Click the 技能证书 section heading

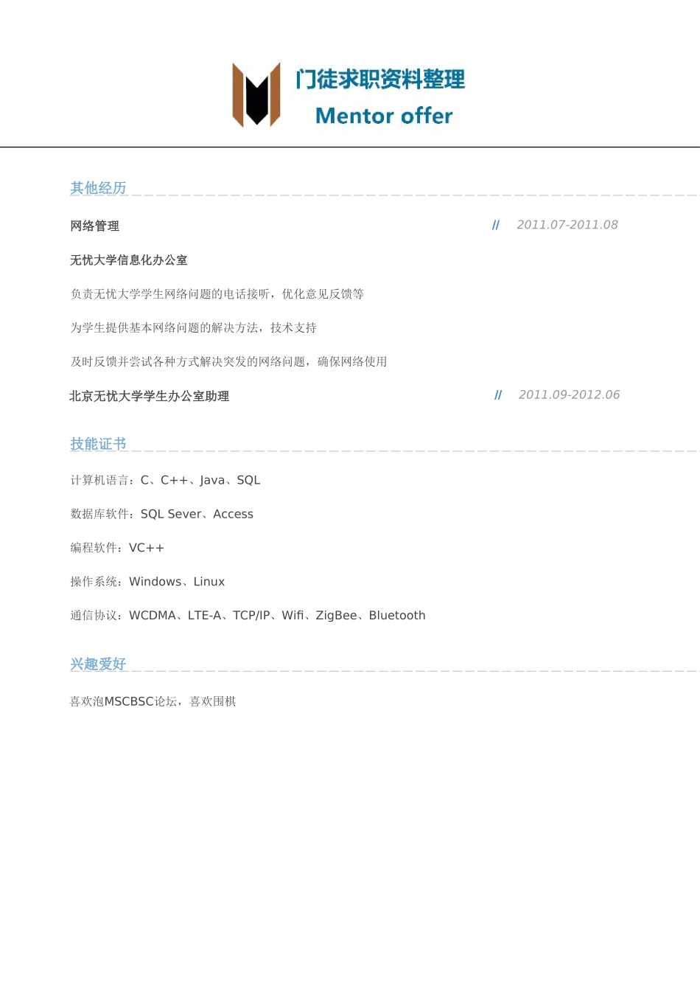(x=98, y=444)
